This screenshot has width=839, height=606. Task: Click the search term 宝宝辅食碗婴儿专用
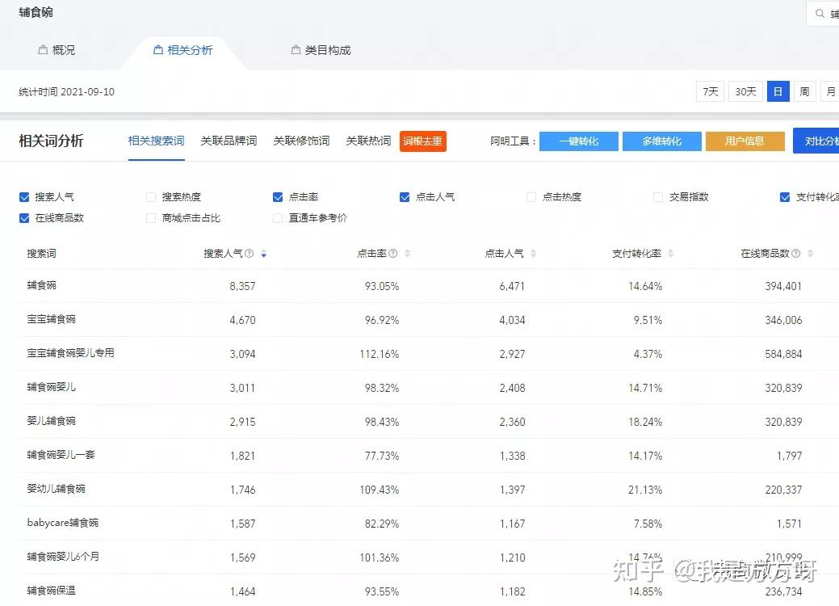coord(70,353)
